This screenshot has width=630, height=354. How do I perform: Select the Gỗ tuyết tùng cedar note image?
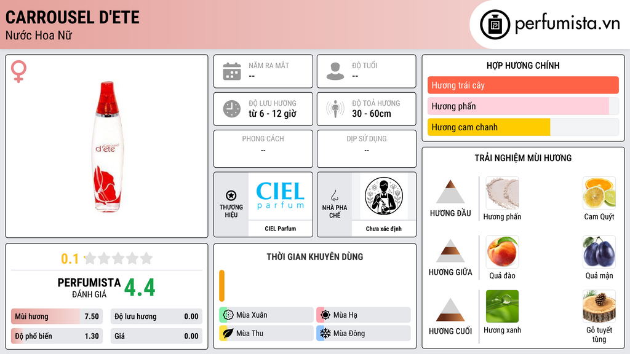pyautogui.click(x=599, y=306)
